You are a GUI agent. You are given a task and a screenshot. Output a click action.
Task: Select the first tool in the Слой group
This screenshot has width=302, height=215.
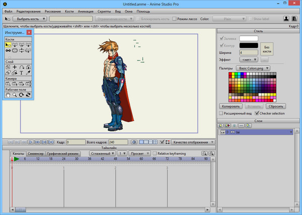8,67
